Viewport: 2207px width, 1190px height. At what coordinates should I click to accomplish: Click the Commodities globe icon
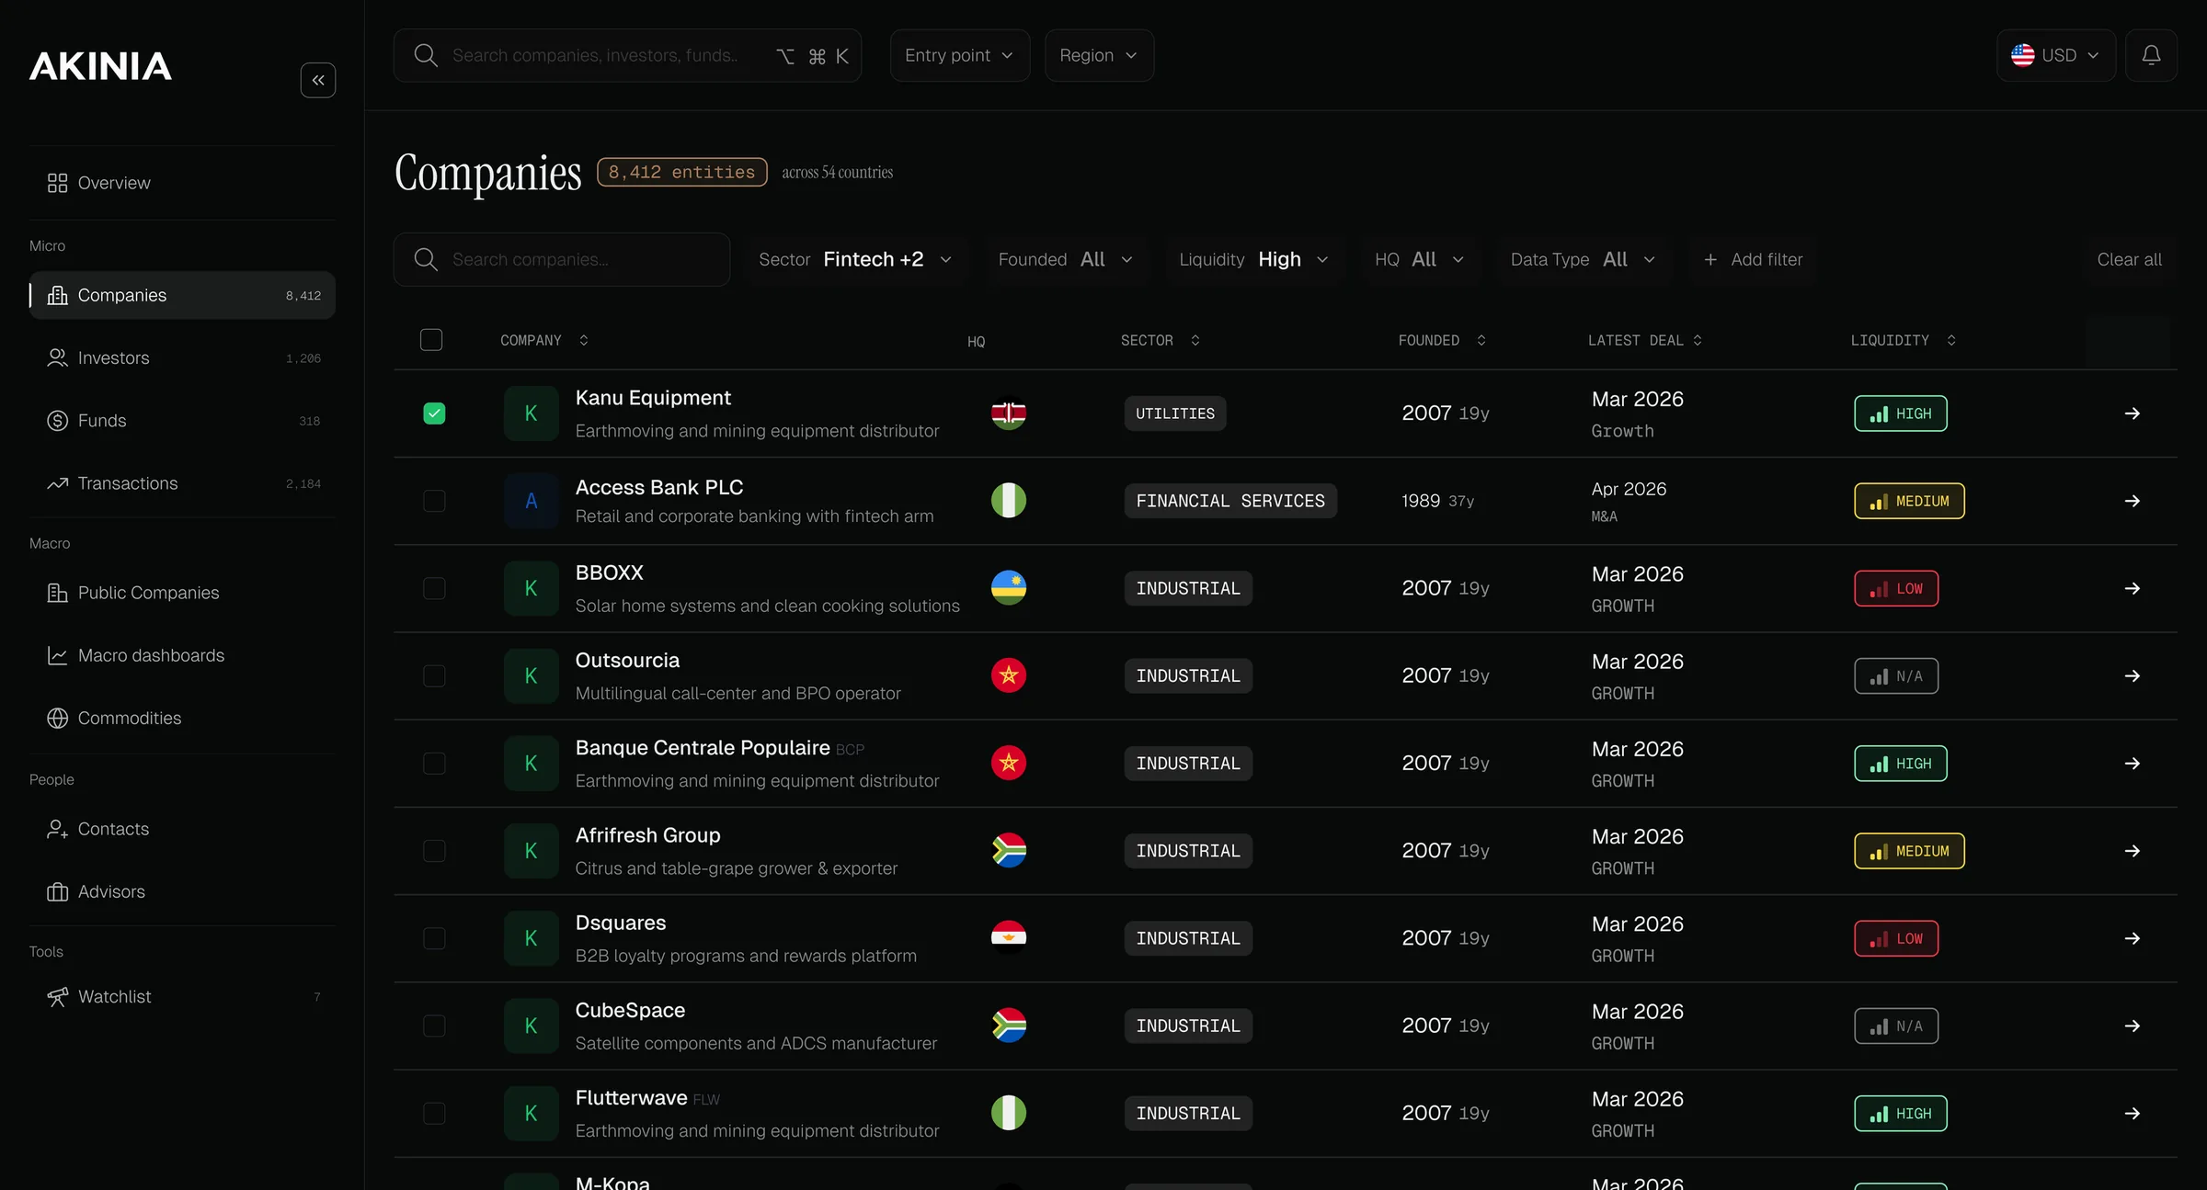[57, 718]
